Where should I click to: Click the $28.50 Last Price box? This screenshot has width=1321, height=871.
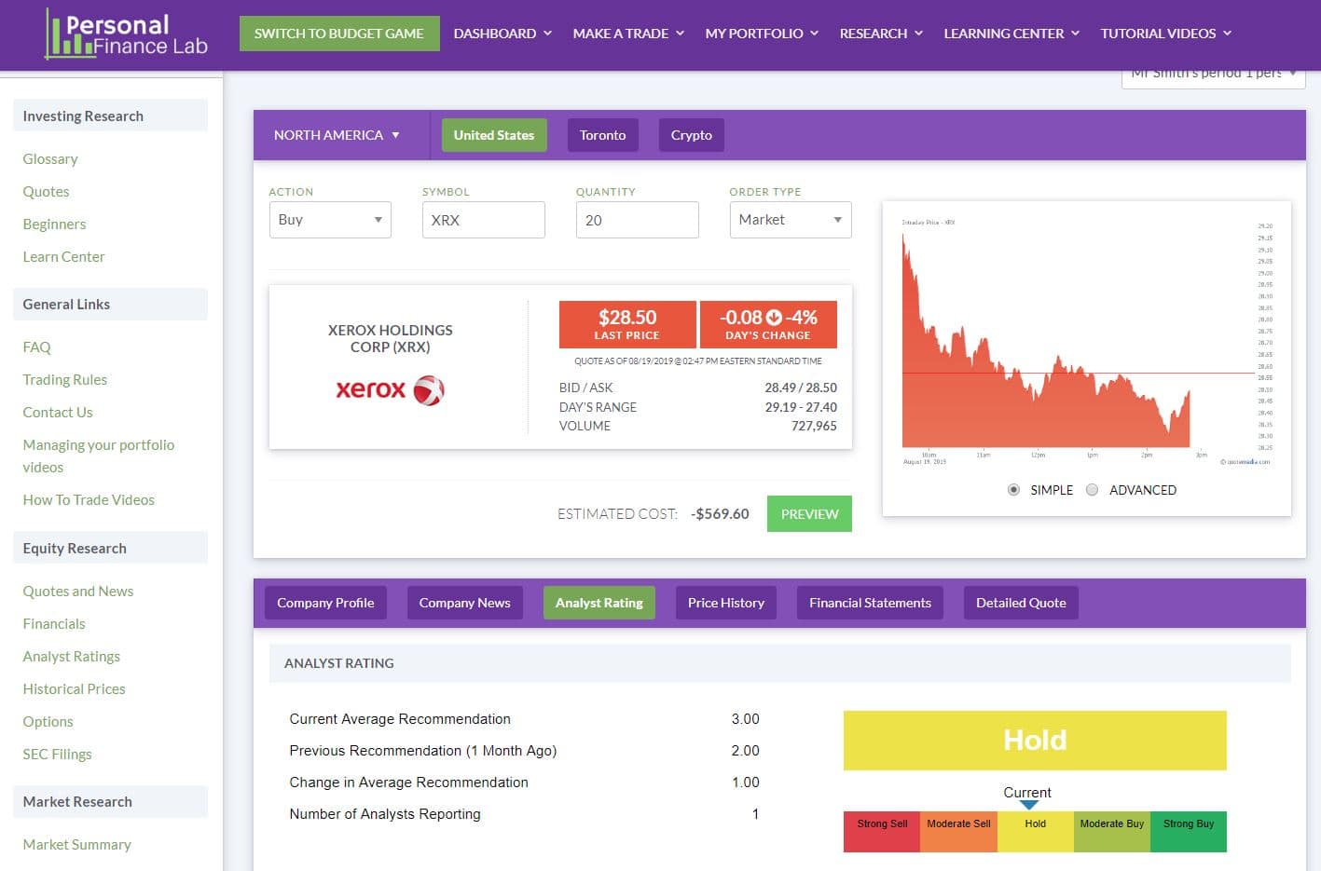[627, 324]
